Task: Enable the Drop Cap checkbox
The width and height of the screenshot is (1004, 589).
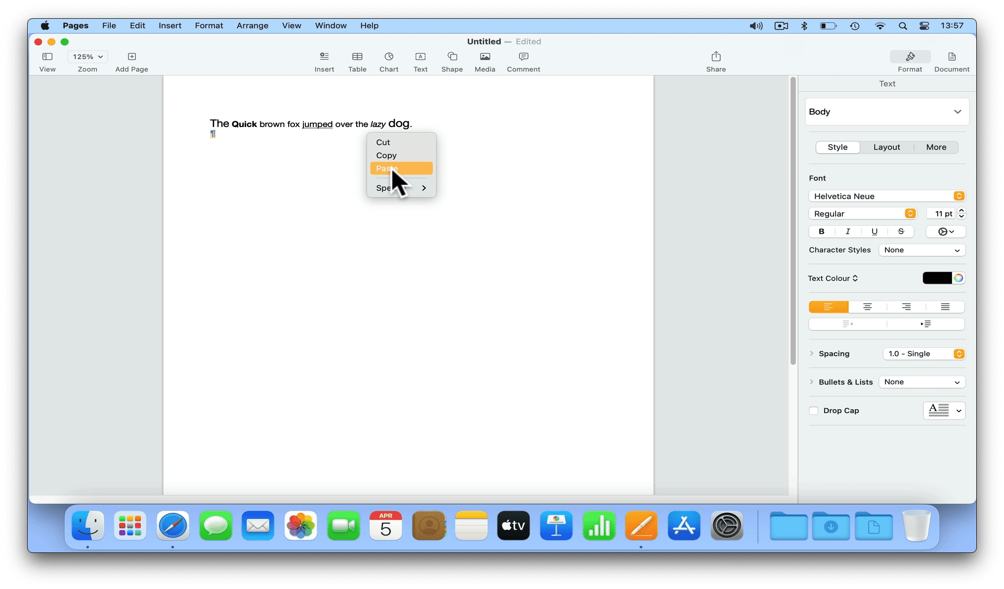Action: tap(813, 411)
